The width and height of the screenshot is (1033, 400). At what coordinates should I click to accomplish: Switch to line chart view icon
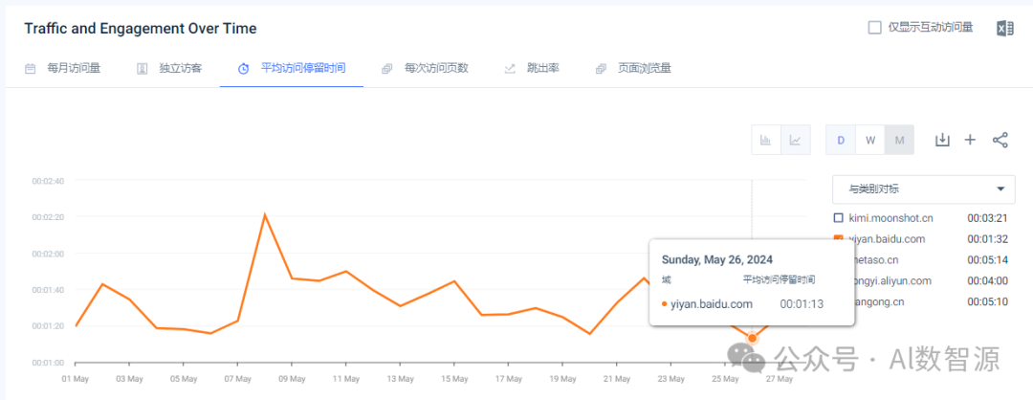796,140
